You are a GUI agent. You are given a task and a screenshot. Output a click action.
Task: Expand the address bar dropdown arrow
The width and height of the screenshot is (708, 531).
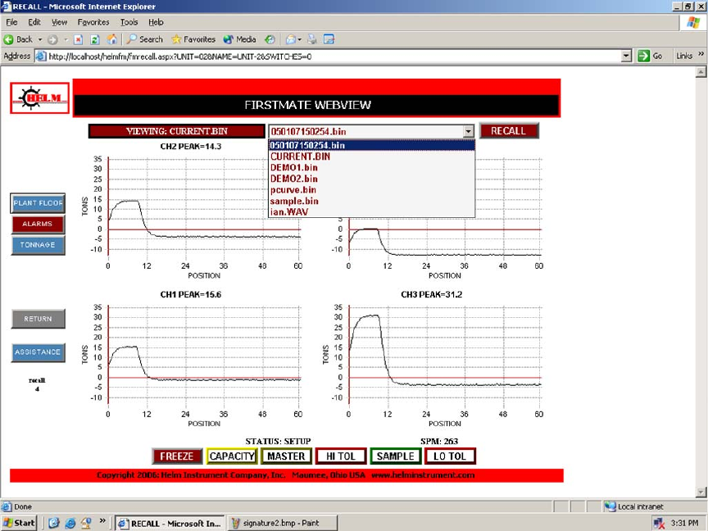click(x=626, y=56)
